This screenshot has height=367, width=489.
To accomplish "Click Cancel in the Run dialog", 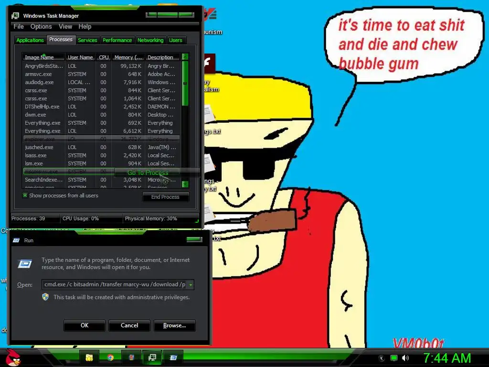I will click(129, 325).
